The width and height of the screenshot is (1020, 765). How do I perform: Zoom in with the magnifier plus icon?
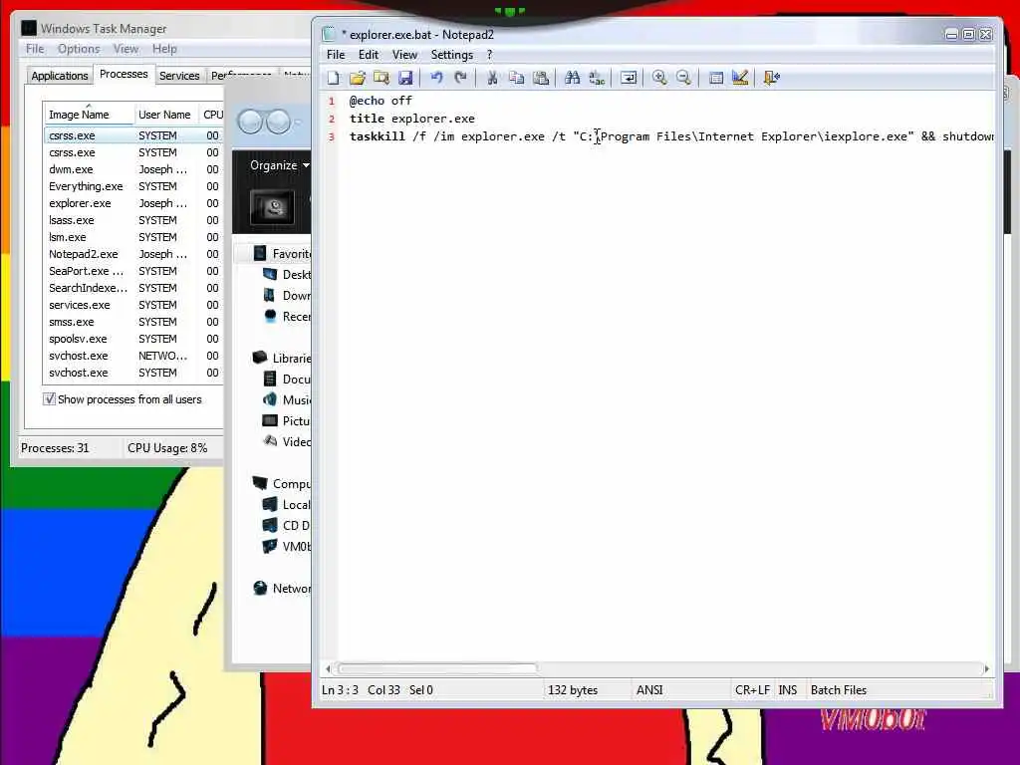(x=659, y=78)
